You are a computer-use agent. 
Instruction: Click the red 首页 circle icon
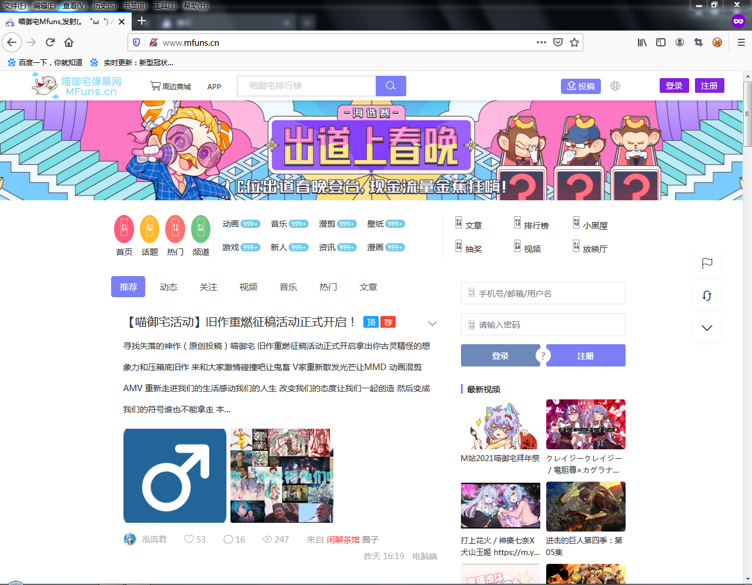point(124,229)
